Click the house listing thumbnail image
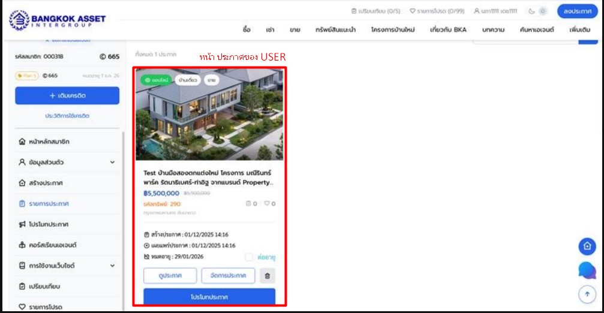604x313 pixels. tap(209, 114)
